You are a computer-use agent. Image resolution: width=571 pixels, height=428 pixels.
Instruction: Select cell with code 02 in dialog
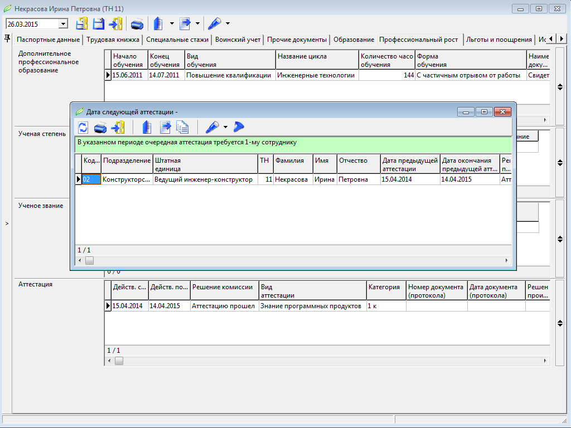[91, 179]
